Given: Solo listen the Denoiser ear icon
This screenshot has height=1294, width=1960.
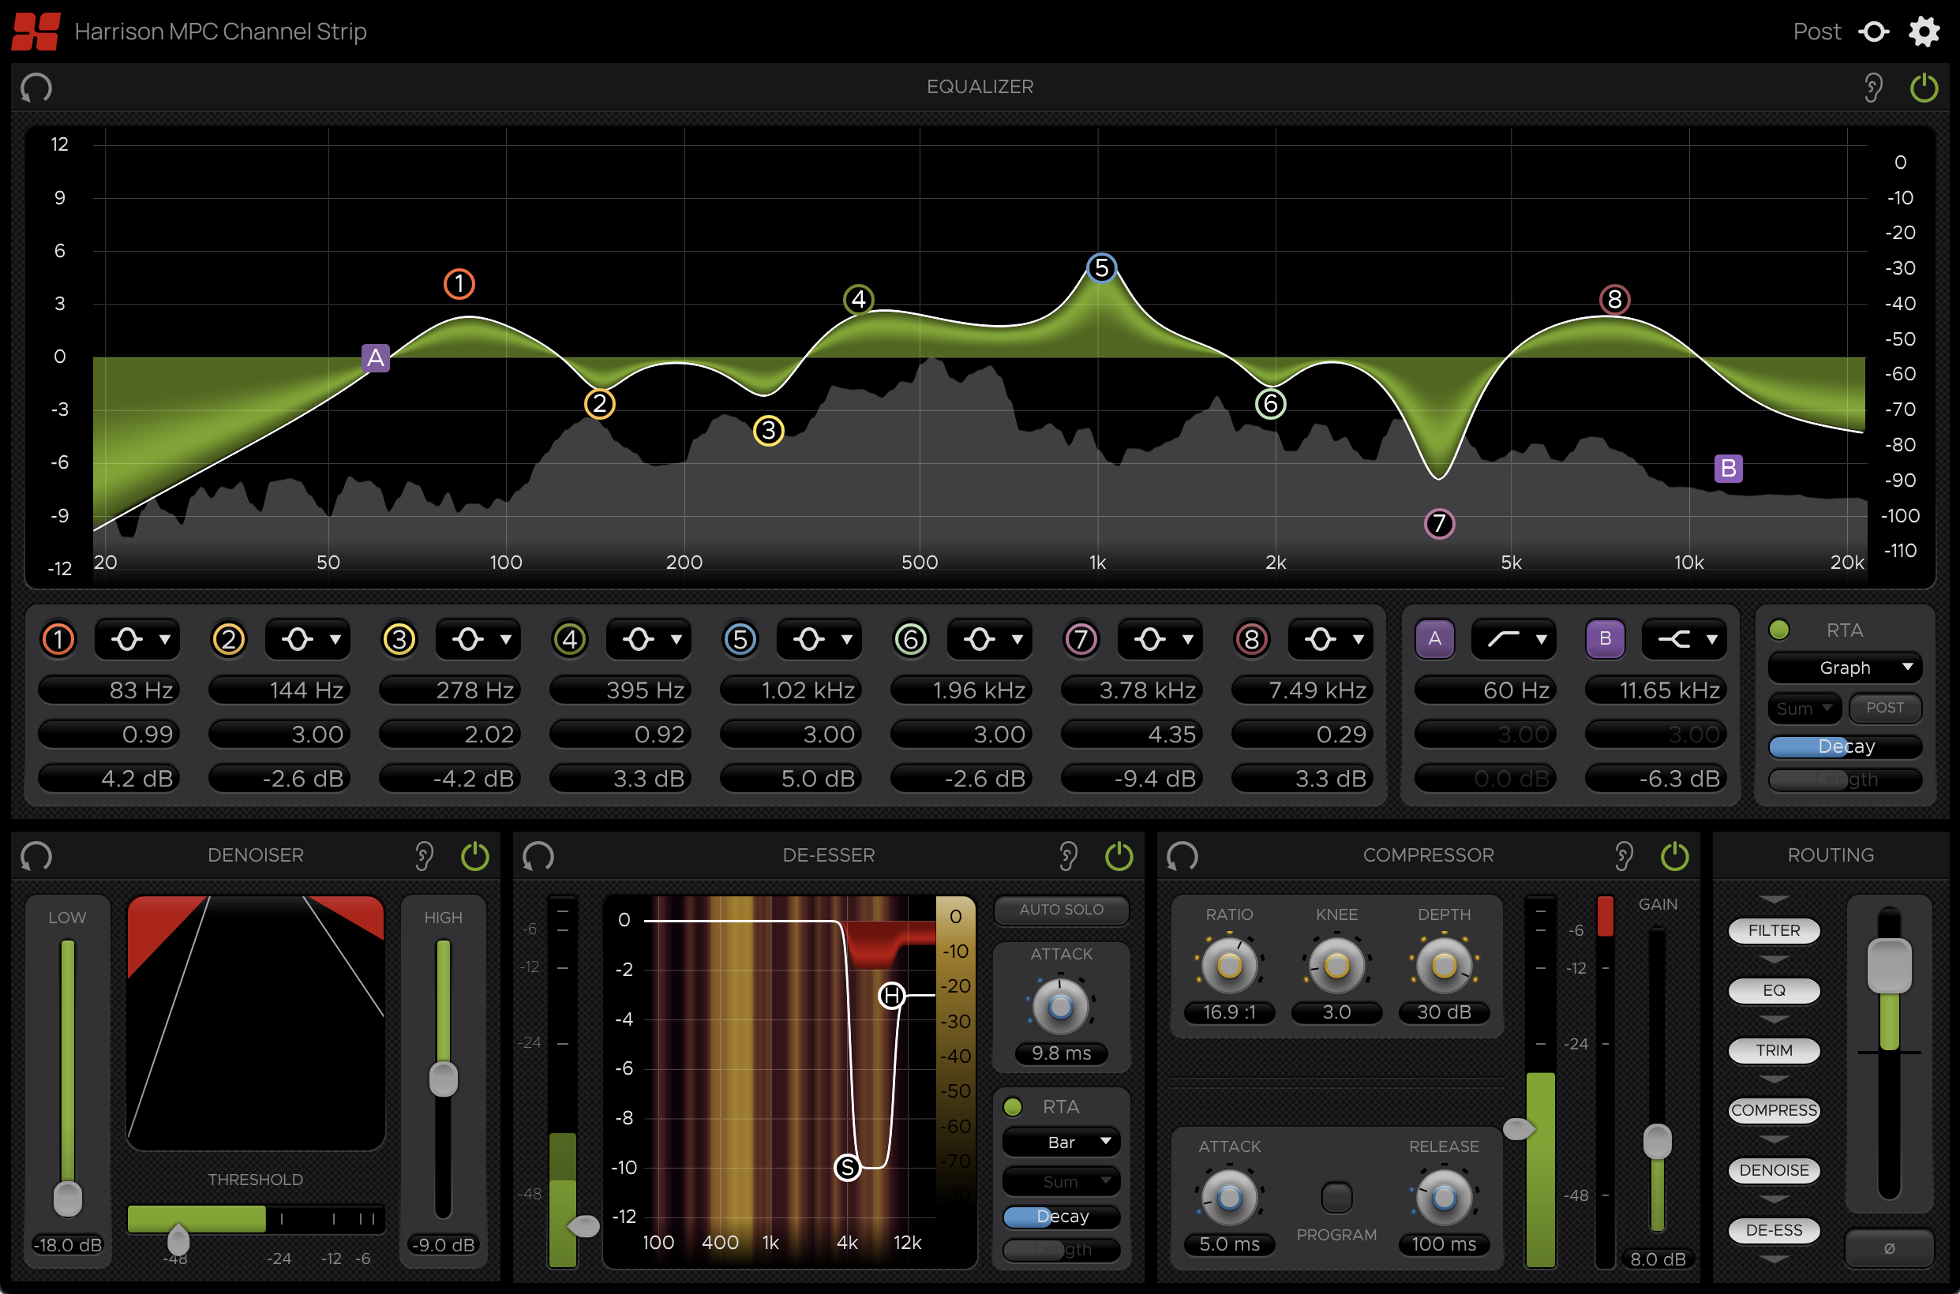Looking at the screenshot, I should pos(425,856).
